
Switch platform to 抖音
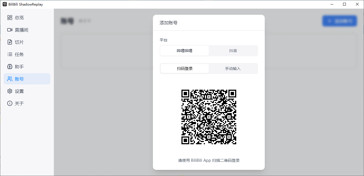click(233, 51)
